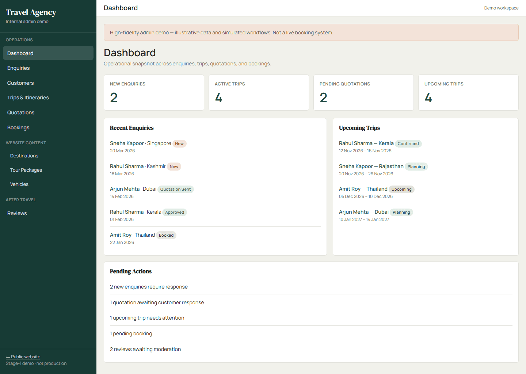Select the Upcoming Trips stat card
The height and width of the screenshot is (374, 526).
tap(468, 93)
